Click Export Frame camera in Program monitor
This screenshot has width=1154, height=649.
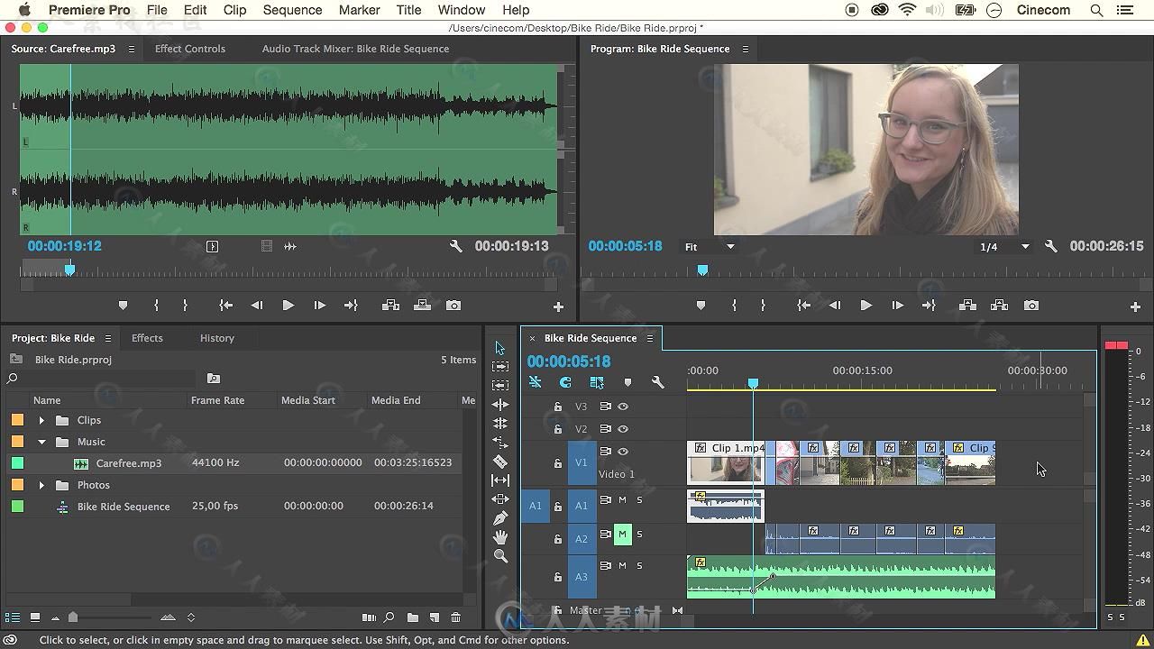(1031, 306)
